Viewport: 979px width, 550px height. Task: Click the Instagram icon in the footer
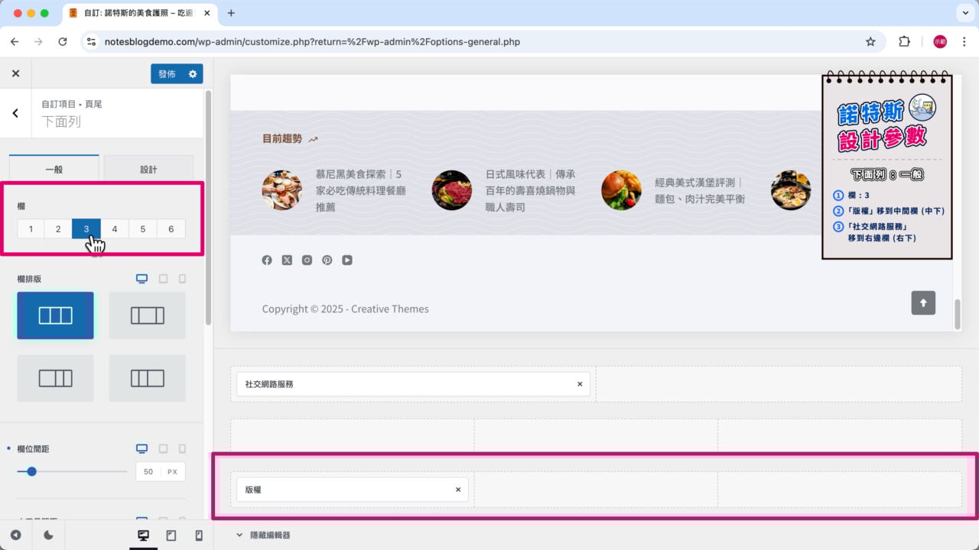[x=307, y=260]
